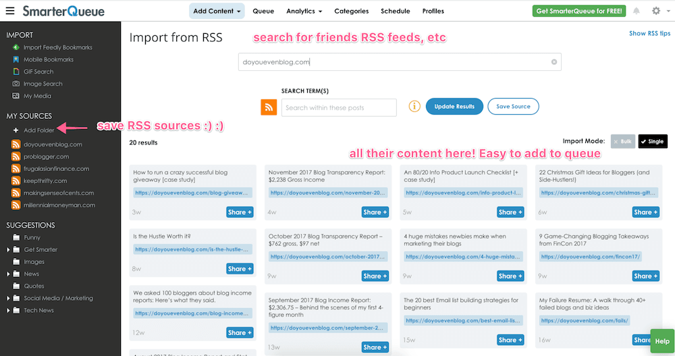
Task: Click the GIF Search icon
Action: (x=16, y=72)
